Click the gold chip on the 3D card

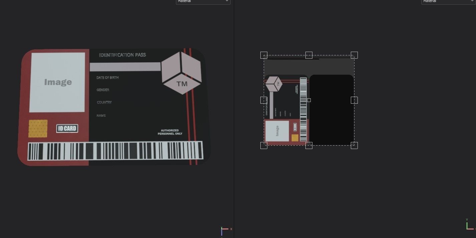pyautogui.click(x=38, y=129)
